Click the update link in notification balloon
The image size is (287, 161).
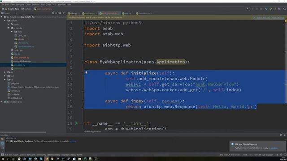tap(274, 148)
